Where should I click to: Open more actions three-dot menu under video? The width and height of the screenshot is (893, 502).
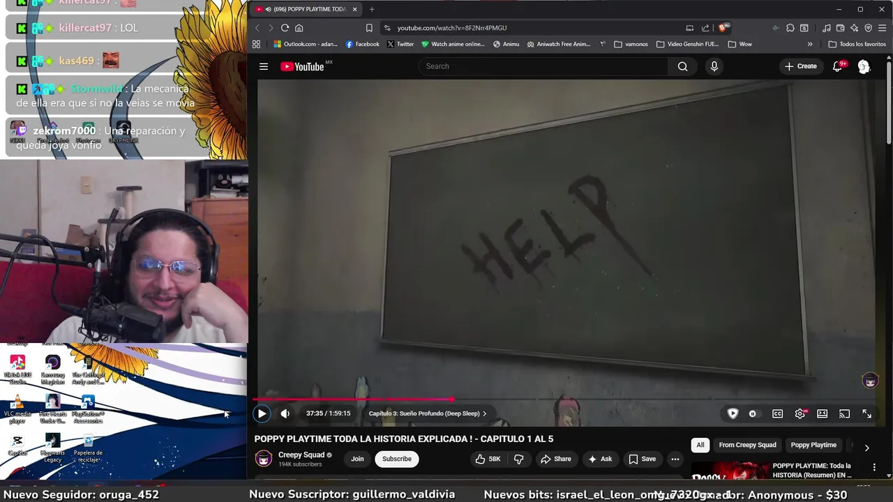(675, 459)
